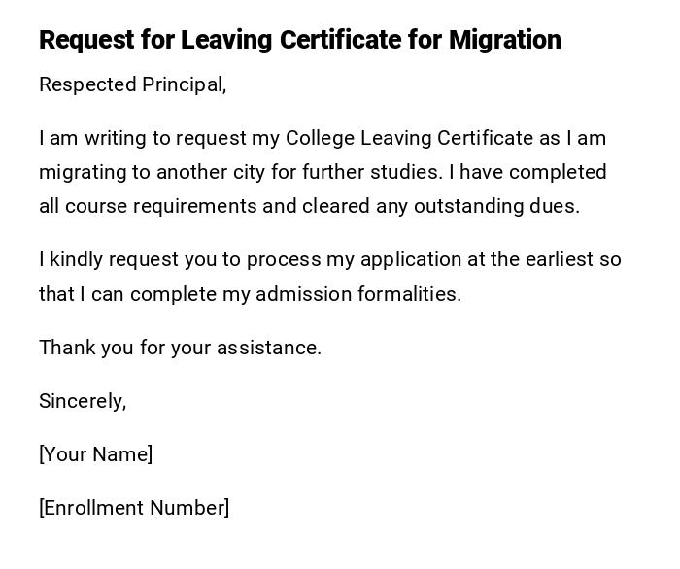
Task: Click the word 'Migration' in the title
Action: click(x=504, y=40)
